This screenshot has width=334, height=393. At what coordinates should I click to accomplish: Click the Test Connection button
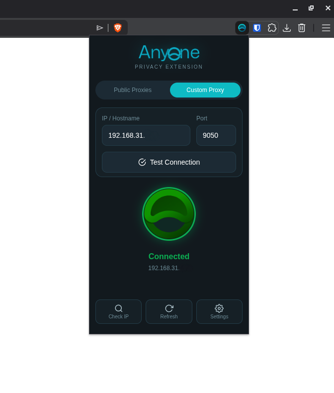(169, 162)
